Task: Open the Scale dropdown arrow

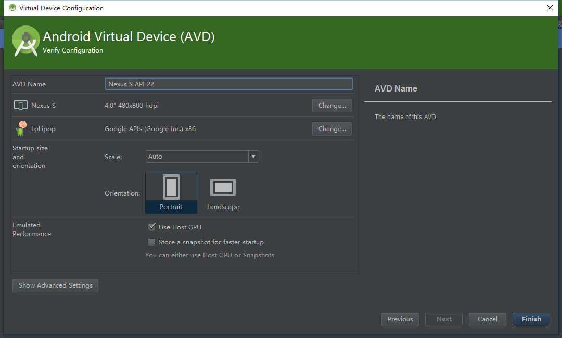Action: (x=253, y=157)
